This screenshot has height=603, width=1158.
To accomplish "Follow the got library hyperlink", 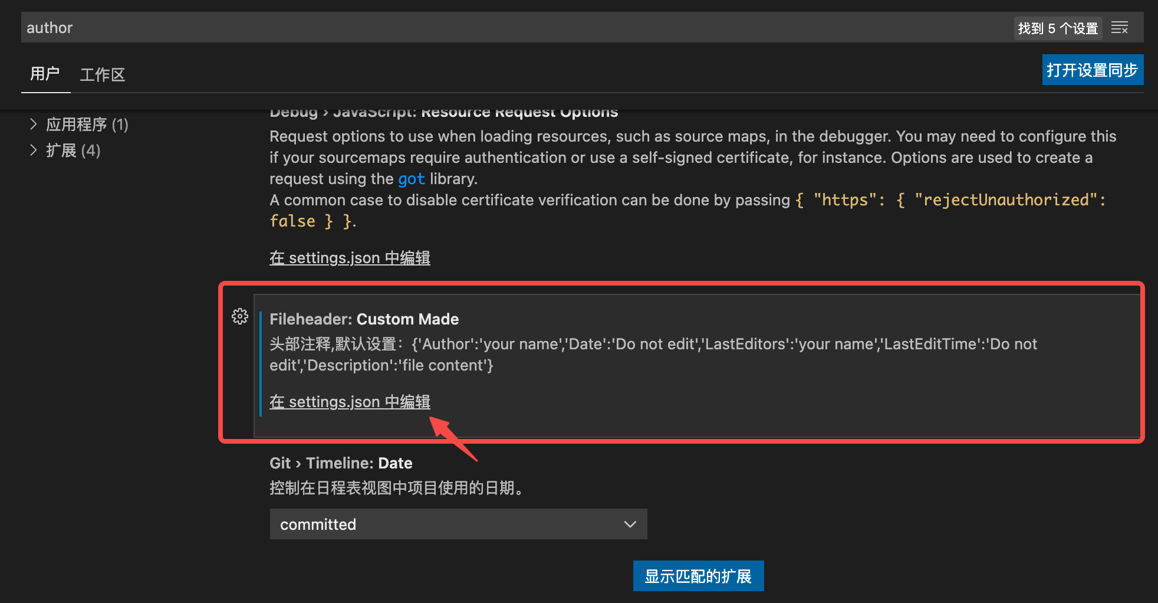I will [412, 179].
